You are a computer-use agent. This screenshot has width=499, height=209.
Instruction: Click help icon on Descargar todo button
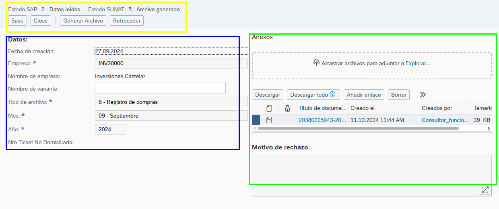click(332, 95)
